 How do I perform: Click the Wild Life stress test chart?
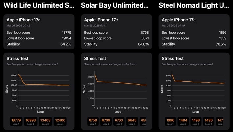[x=43, y=89]
